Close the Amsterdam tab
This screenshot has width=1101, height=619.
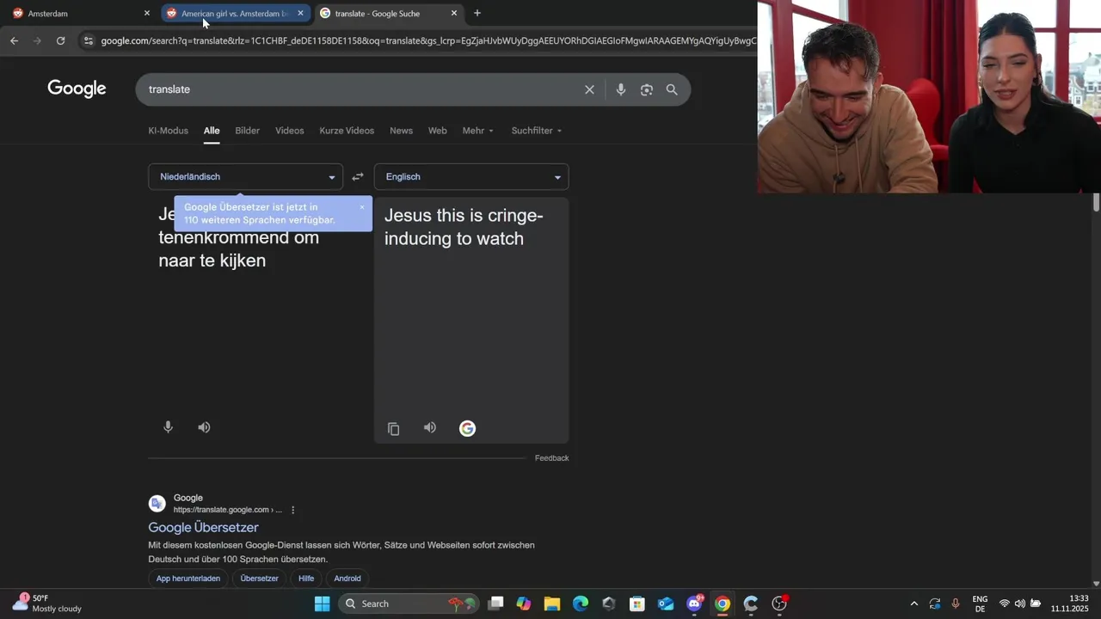tap(147, 13)
